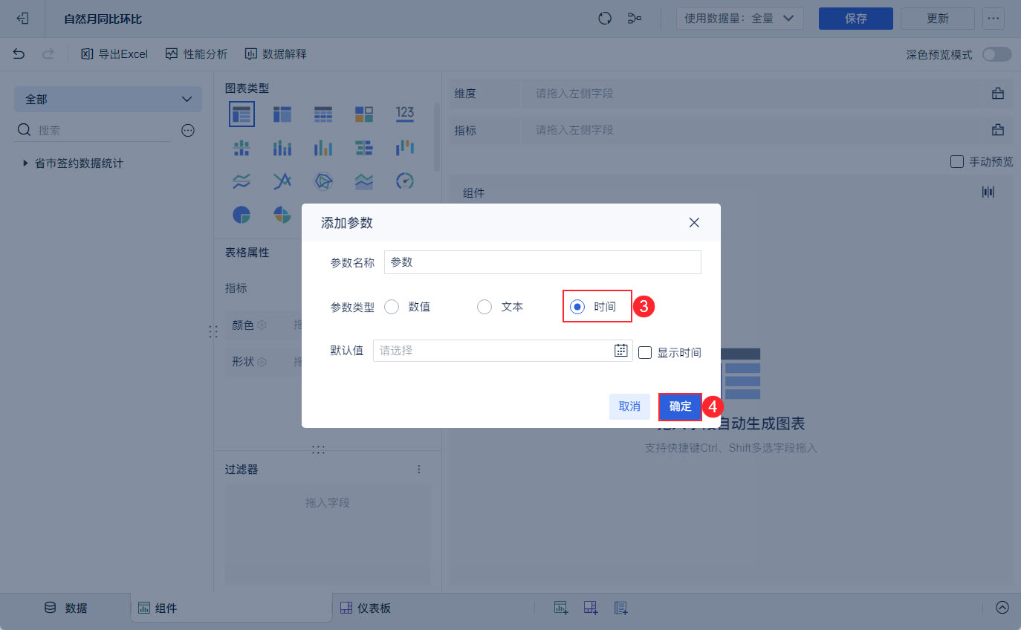Select the partitioned column chart type
This screenshot has width=1021, height=630.
(x=242, y=147)
